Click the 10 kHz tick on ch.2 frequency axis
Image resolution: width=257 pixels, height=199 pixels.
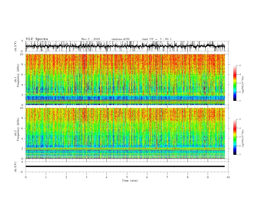tap(22, 108)
